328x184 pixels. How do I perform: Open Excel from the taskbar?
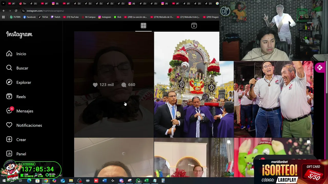pos(146,181)
